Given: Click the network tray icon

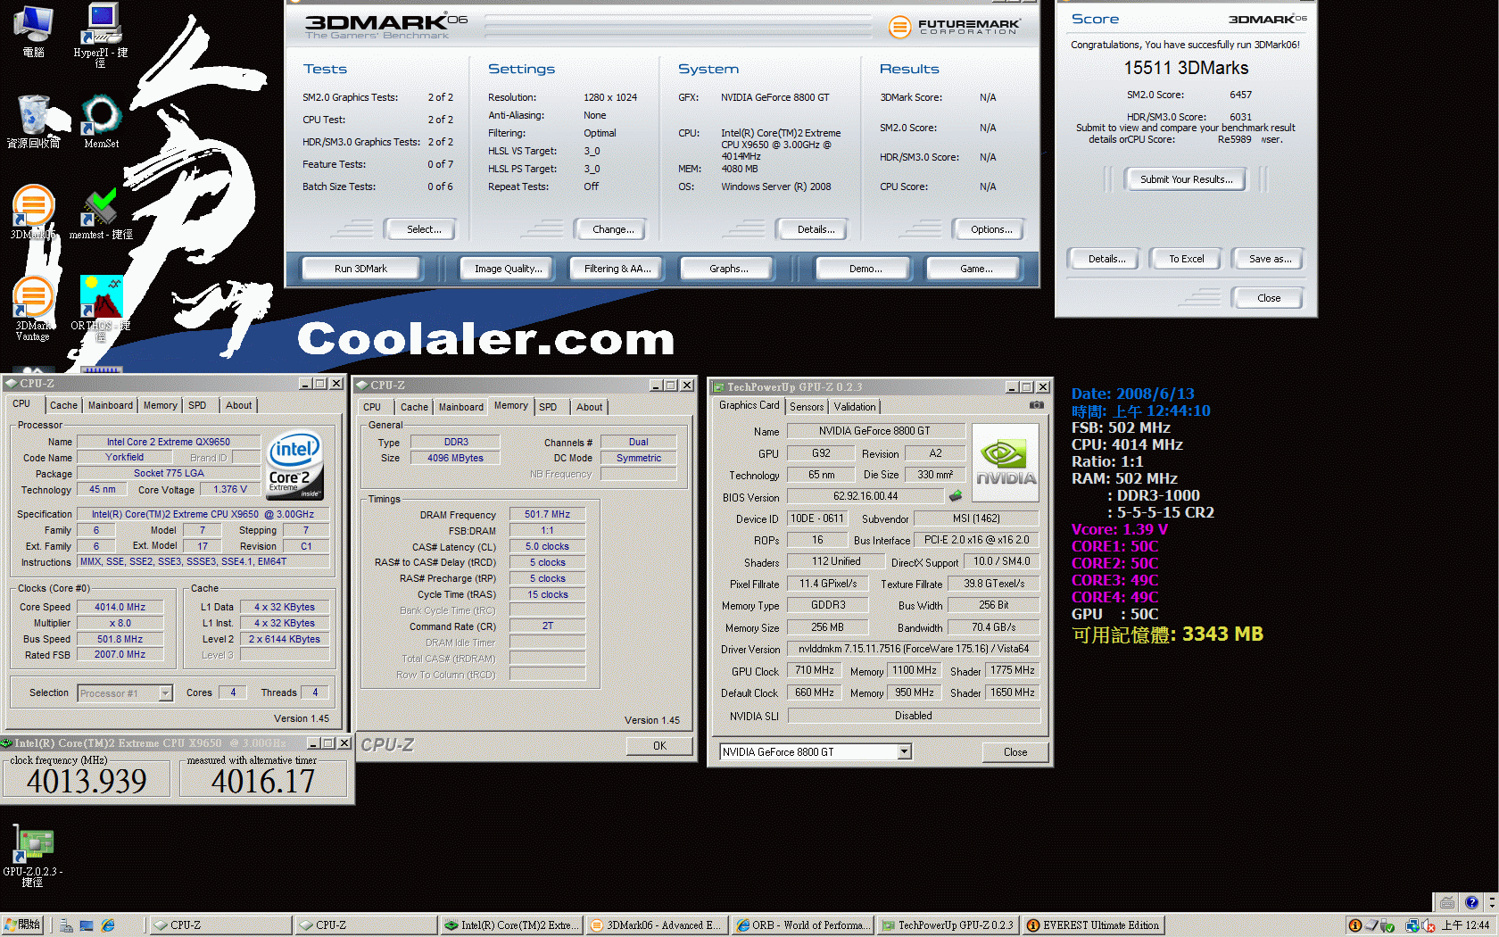Looking at the screenshot, I should 1413,925.
